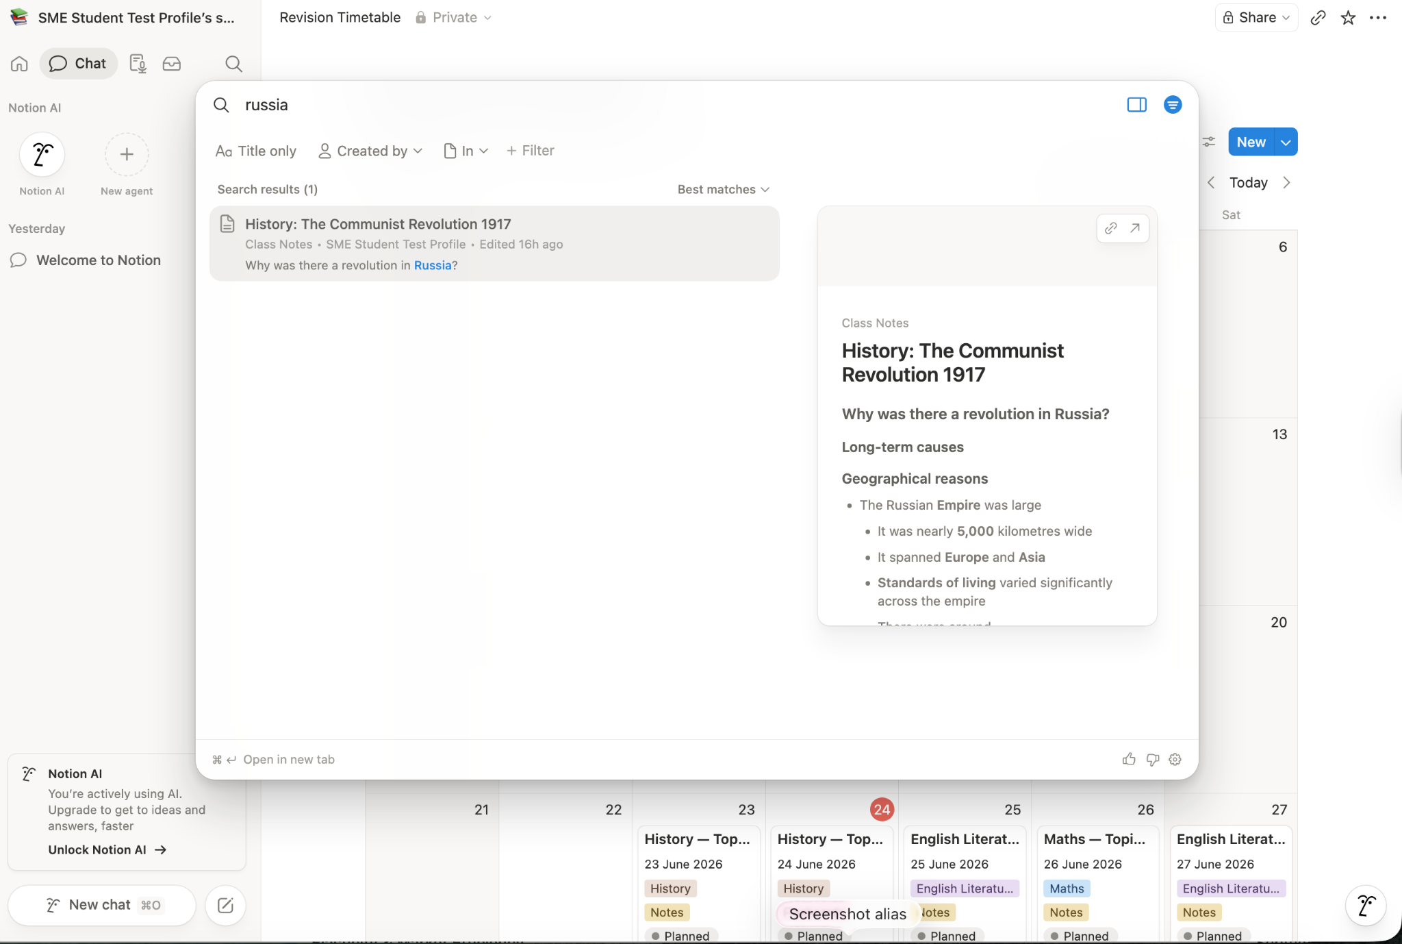1402x944 pixels.
Task: Click Unlock Notion AI link
Action: point(107,849)
